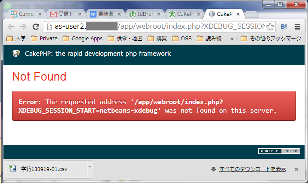Screen dimensions: 308x183
Task: Close the downloads bar
Action: click(x=296, y=169)
